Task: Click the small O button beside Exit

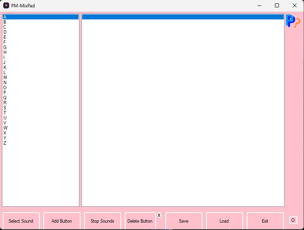Action: (293, 220)
